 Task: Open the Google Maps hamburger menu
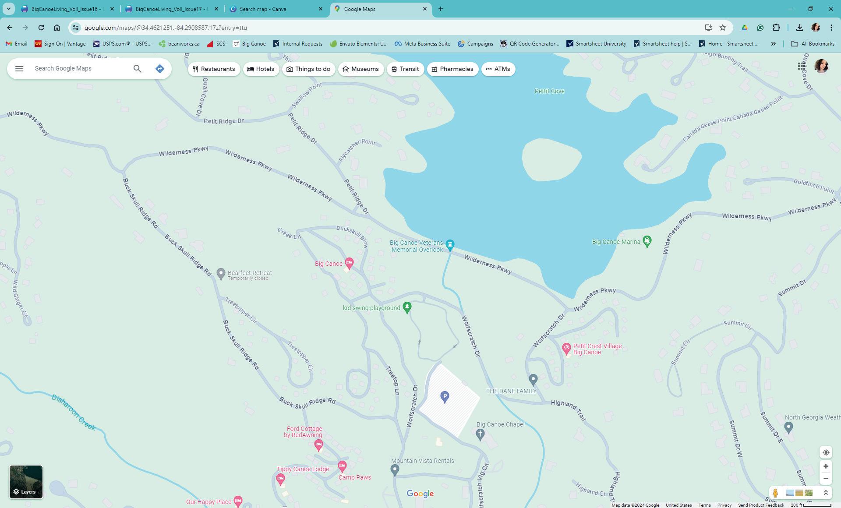[x=19, y=69]
